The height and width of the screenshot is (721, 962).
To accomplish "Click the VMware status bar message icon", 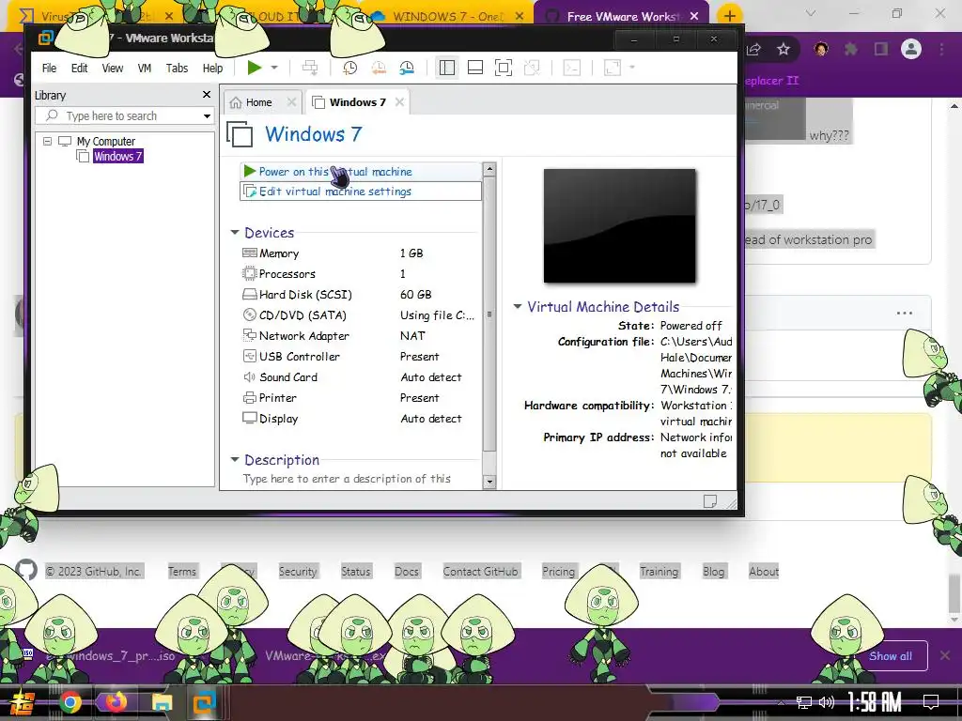I will 710,501.
